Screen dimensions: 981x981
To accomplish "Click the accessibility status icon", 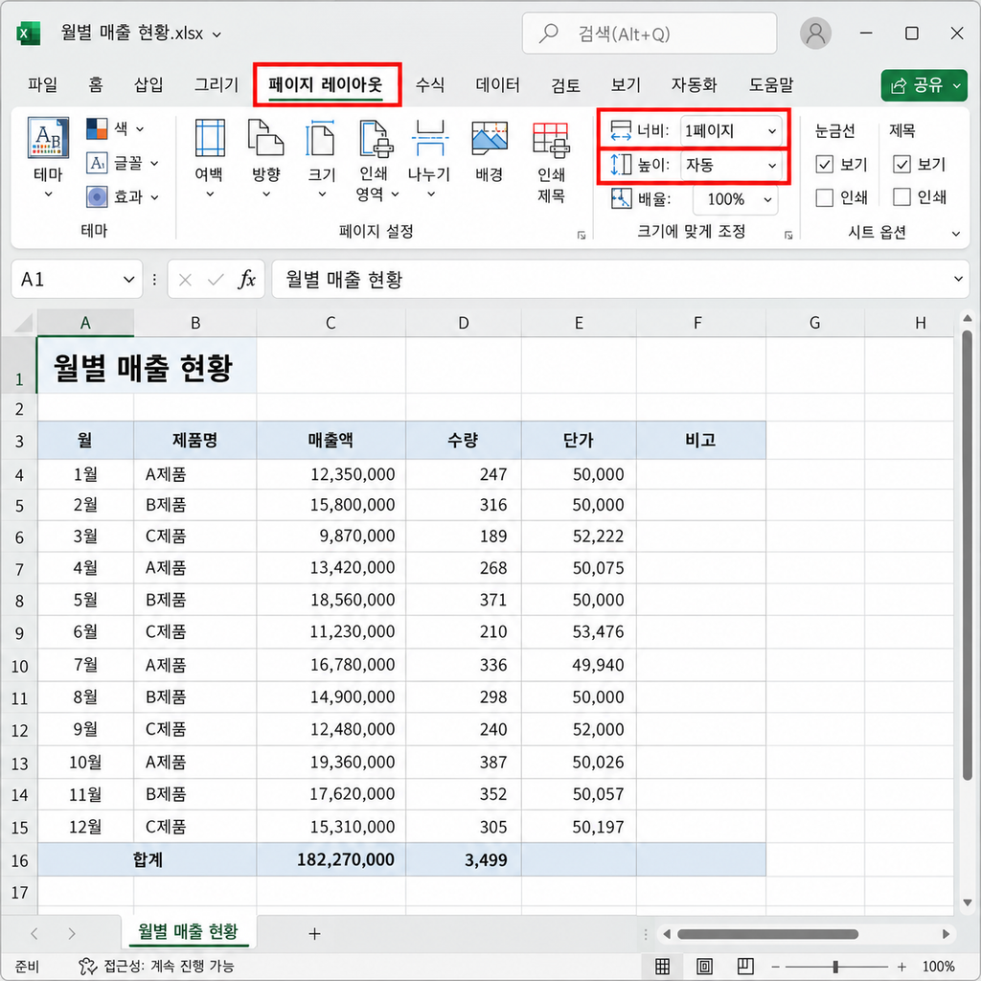I will (x=87, y=966).
